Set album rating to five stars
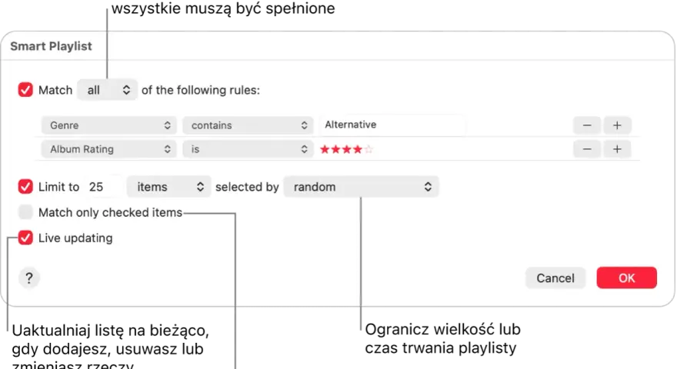677x369 pixels. 369,149
